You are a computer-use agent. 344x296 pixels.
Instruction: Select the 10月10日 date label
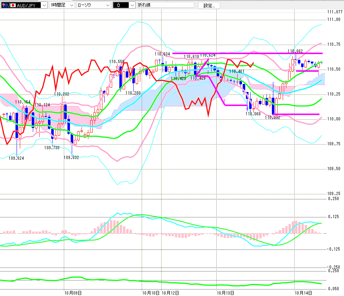click(x=151, y=293)
